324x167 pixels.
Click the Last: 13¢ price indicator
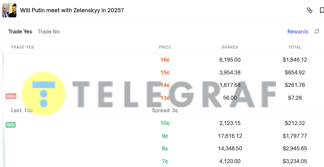point(22,110)
